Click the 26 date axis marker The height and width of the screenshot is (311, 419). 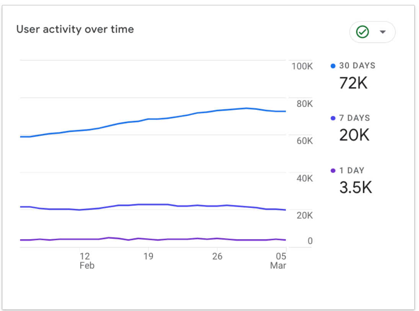tap(217, 256)
